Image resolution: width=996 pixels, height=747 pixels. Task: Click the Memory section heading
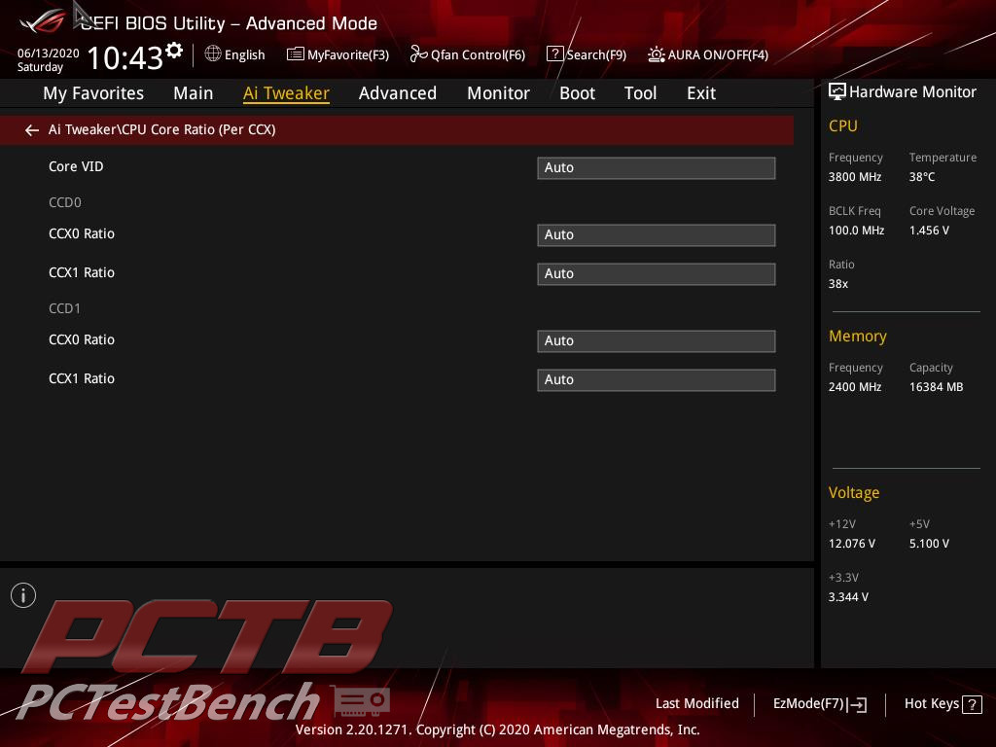[858, 336]
